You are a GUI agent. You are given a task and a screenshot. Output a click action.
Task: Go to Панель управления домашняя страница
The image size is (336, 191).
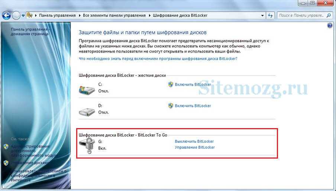(x=30, y=32)
